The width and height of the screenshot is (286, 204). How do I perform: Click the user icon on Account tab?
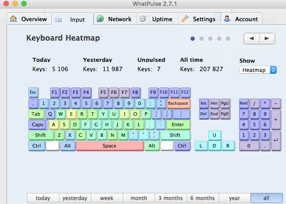[227, 19]
